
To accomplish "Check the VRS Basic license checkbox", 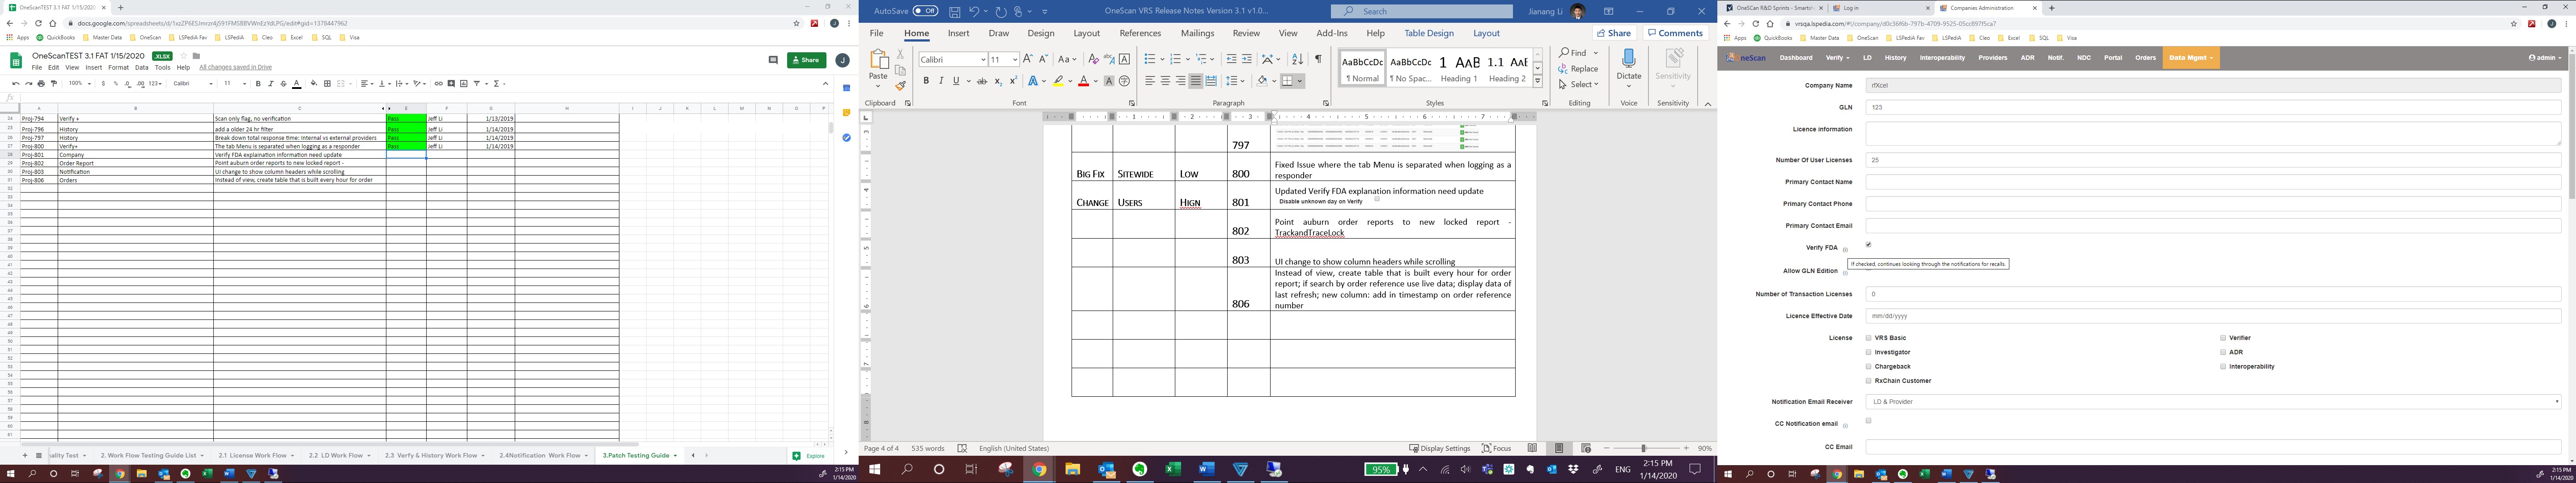I will tap(1868, 338).
